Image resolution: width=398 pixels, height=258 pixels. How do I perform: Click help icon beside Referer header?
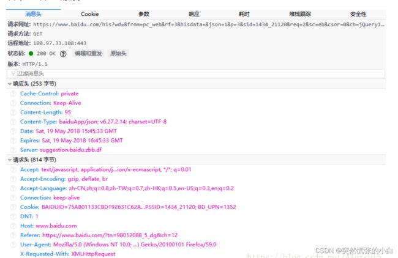(13, 235)
